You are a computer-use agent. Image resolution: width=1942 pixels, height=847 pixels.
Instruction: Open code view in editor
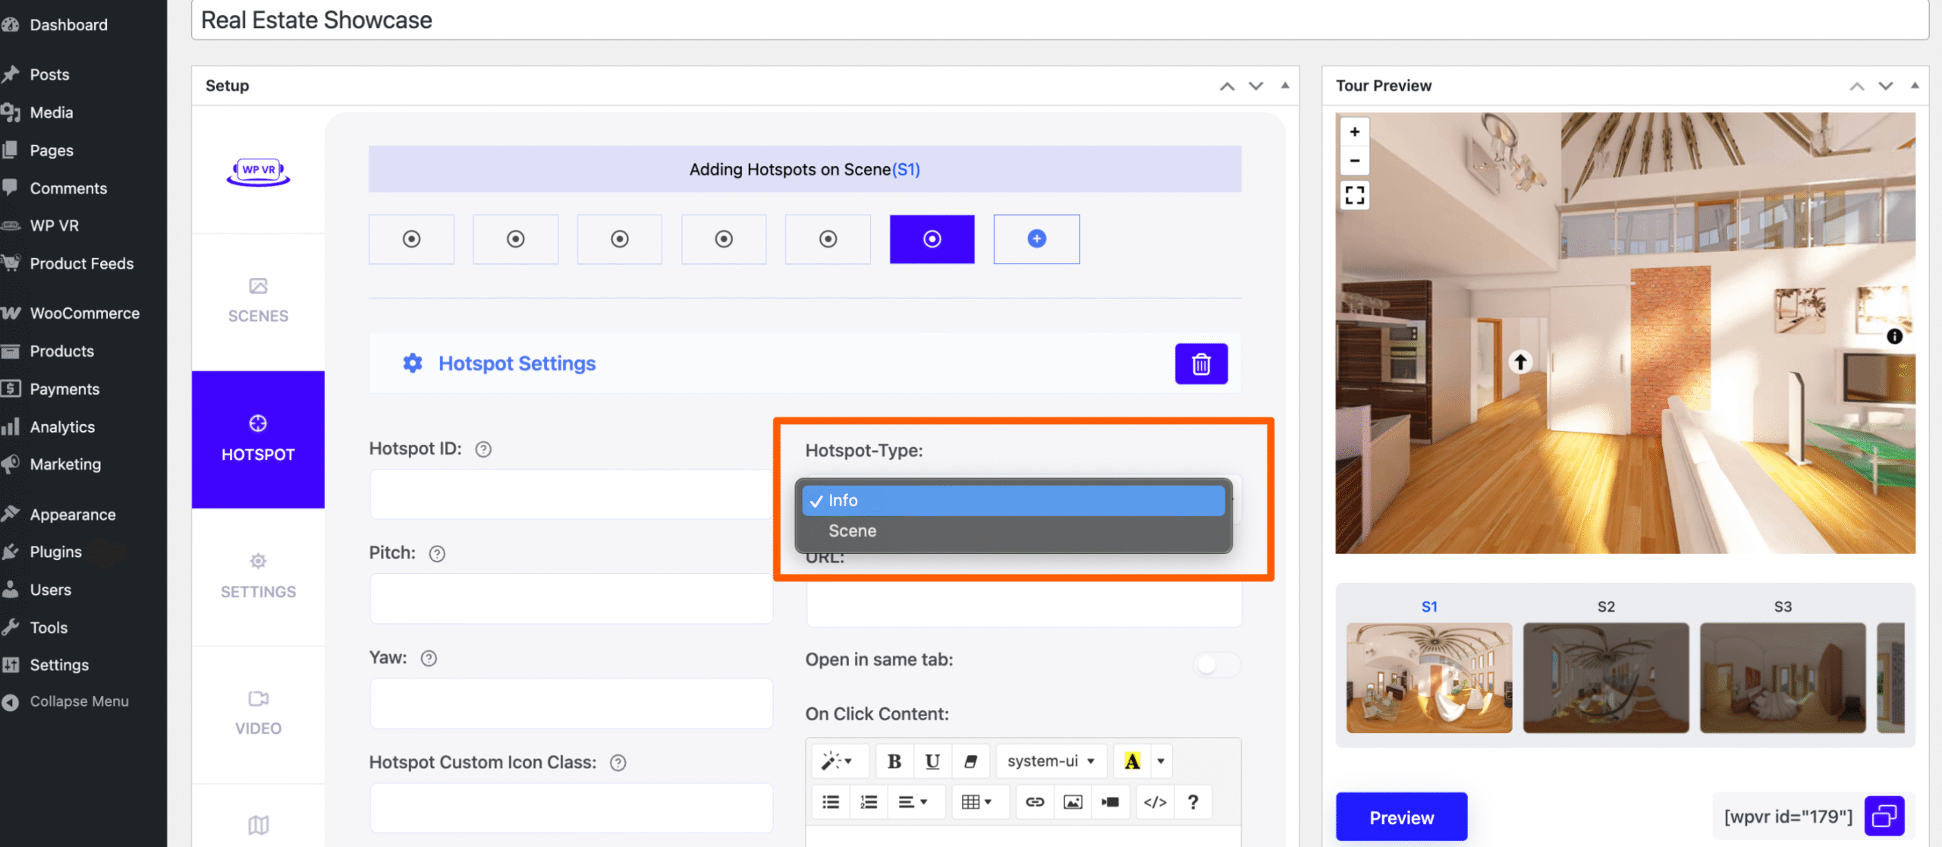pos(1154,802)
